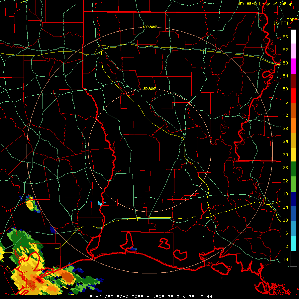This screenshot has height=299, width=299.
Task: Click the "66" legend value
Action: click(x=285, y=37)
